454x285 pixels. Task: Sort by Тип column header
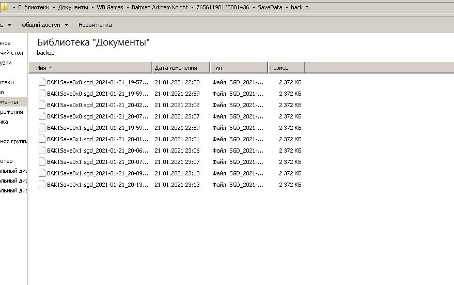click(239, 68)
